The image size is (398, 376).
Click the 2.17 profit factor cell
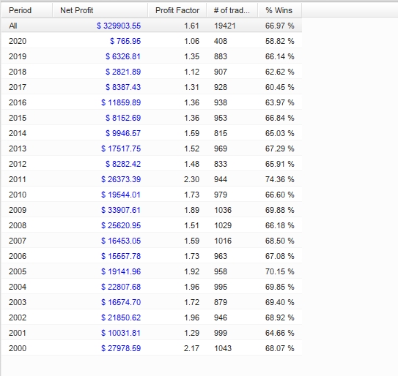click(191, 348)
